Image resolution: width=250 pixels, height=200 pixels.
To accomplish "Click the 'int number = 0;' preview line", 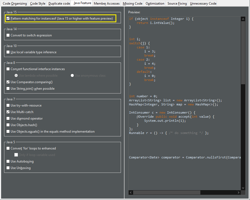I will (x=143, y=96).
